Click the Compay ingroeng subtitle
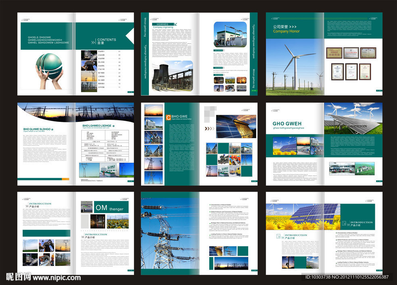Screen dimensions: 397x285 pos(163,27)
